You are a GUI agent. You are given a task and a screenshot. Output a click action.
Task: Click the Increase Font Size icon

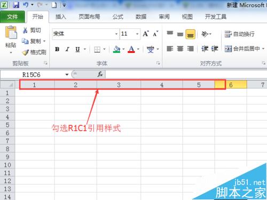pos(146,34)
